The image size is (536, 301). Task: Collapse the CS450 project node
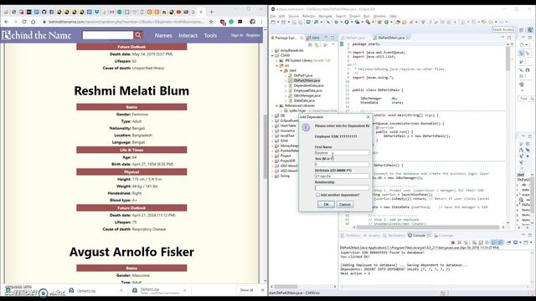pyautogui.click(x=272, y=55)
